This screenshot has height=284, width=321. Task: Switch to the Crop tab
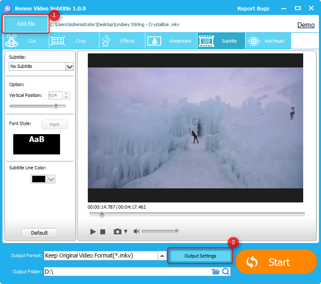coord(74,41)
